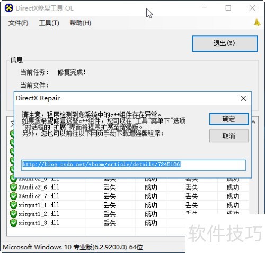Viewport: 265px width, 253px height.
Task: Click last 成功 cell in XAudio2_6.dll row
Action: [233, 187]
